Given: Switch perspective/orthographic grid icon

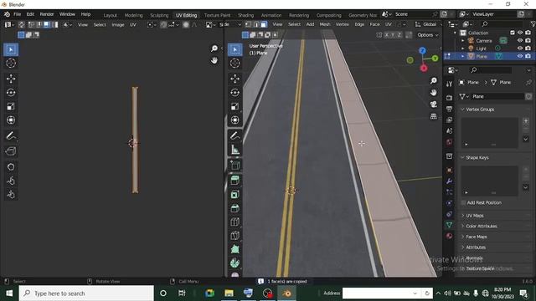Looking at the screenshot, I should pos(434,116).
